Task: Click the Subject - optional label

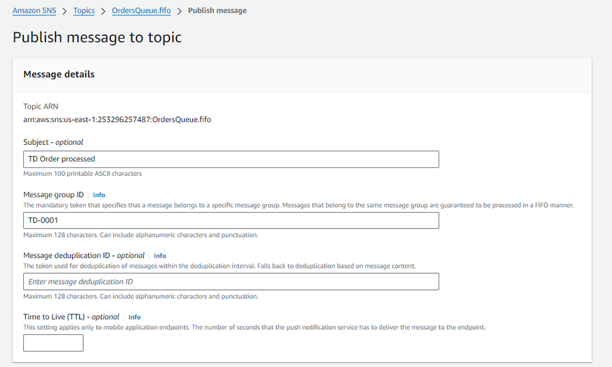Action: tap(53, 142)
